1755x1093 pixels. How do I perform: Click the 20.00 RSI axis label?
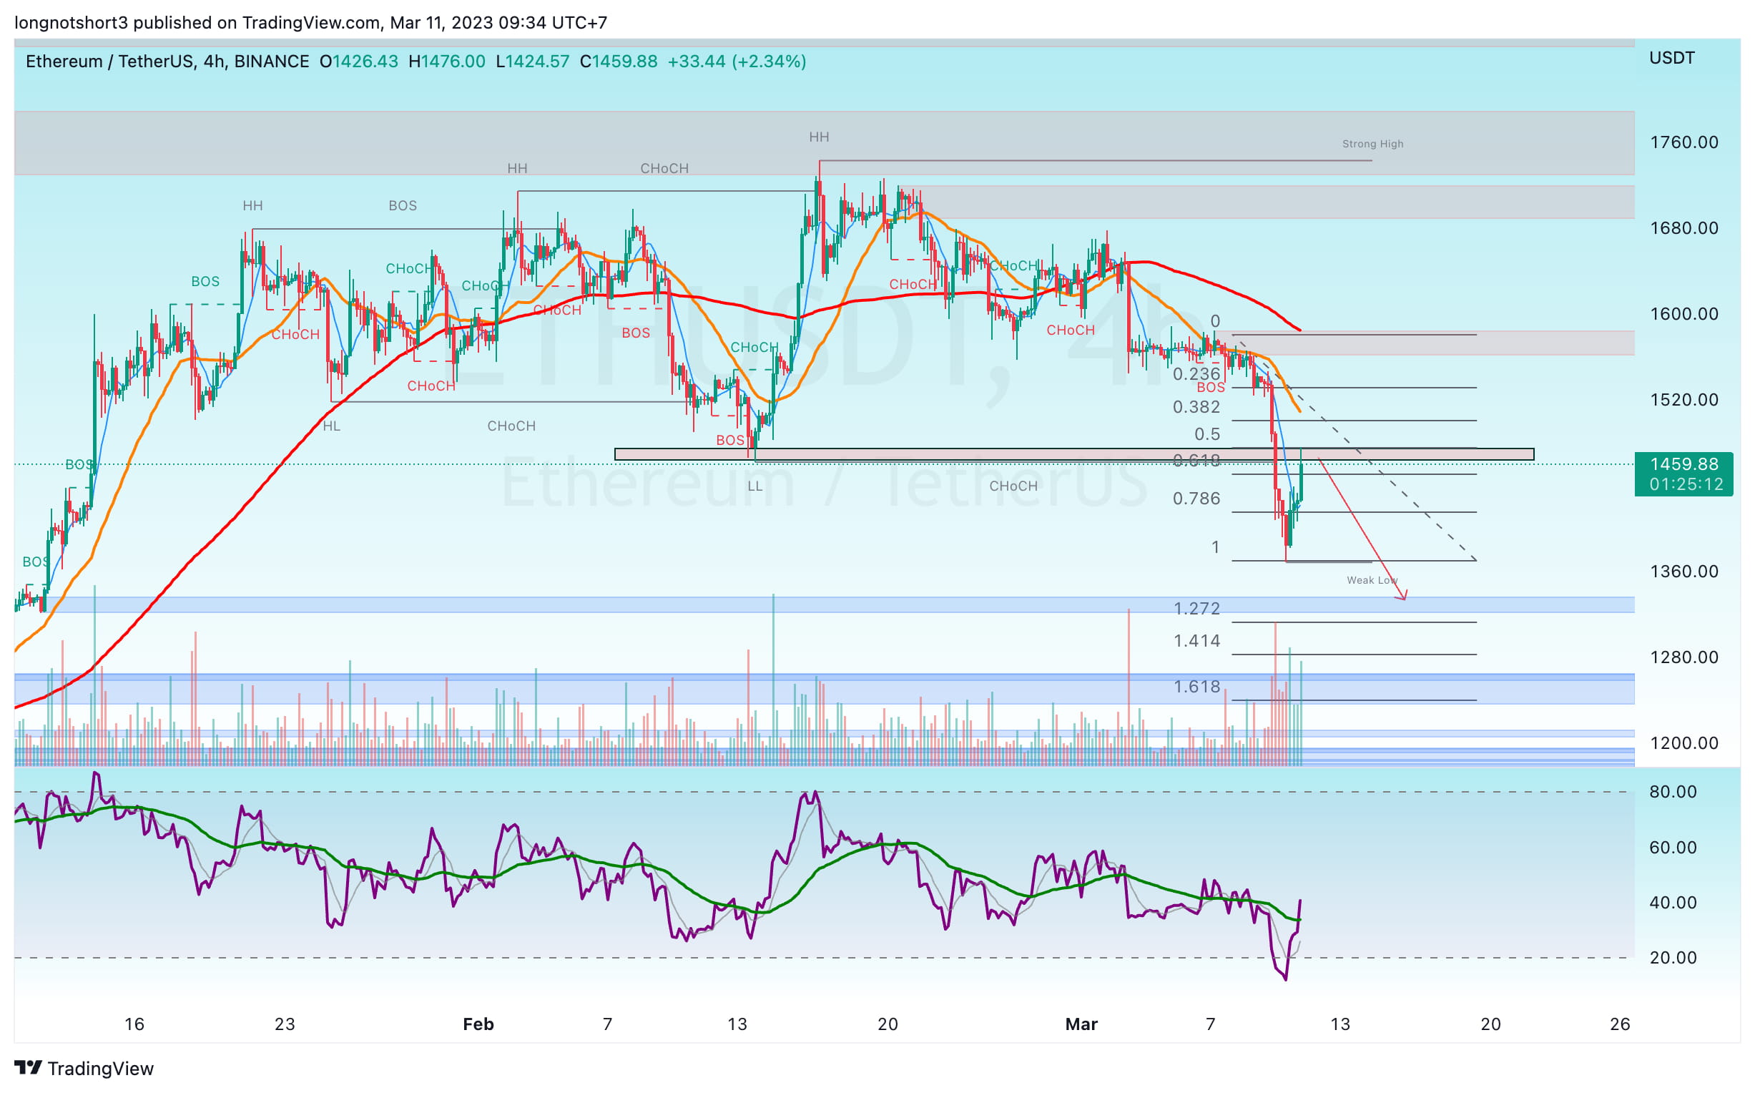coord(1673,958)
